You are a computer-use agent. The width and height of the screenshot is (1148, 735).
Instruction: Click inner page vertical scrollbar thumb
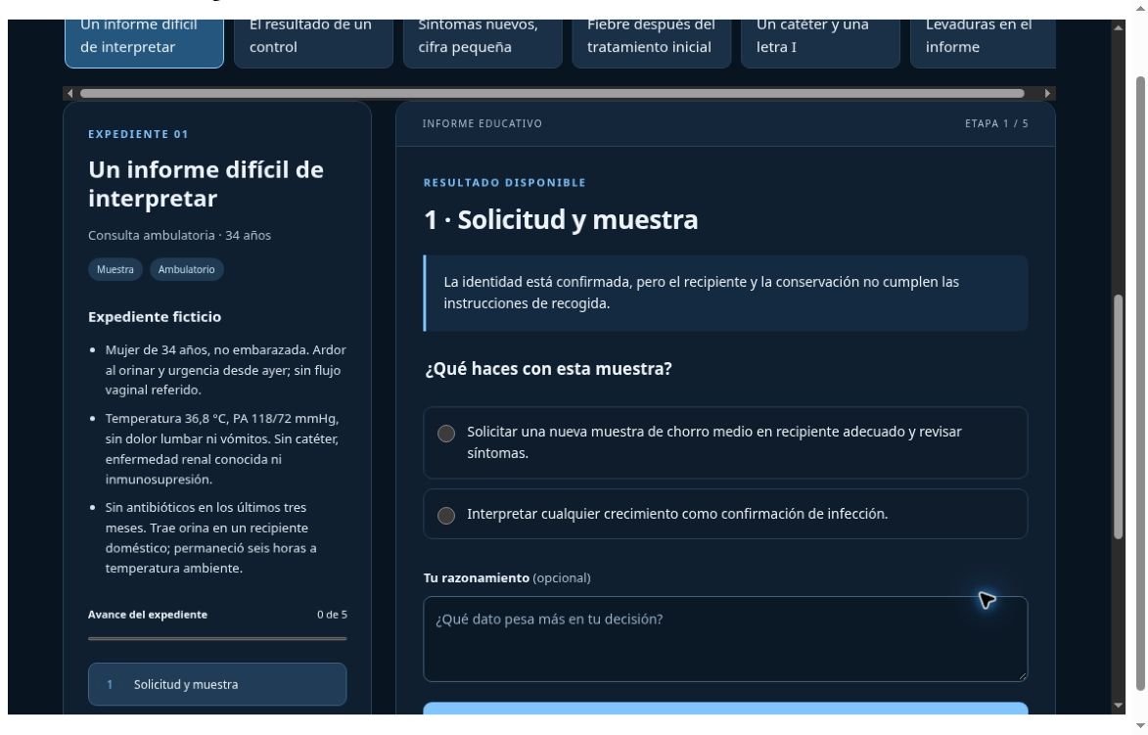click(x=1118, y=417)
